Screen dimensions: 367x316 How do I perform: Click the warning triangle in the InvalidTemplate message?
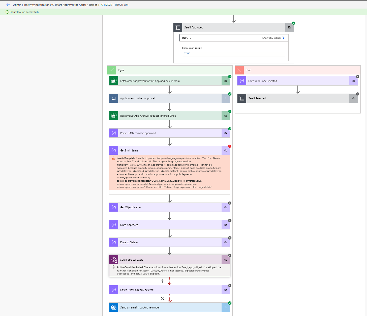[x=113, y=158]
